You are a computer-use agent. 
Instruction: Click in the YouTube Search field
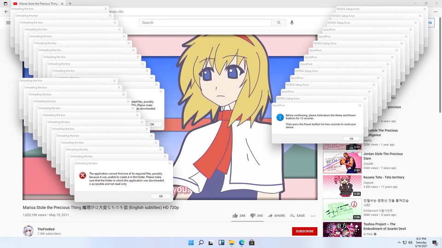205,23
